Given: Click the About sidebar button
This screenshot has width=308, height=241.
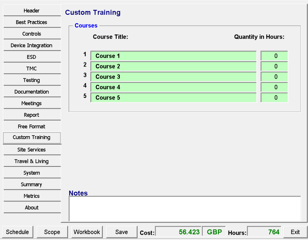Looking at the screenshot, I should click(32, 208).
